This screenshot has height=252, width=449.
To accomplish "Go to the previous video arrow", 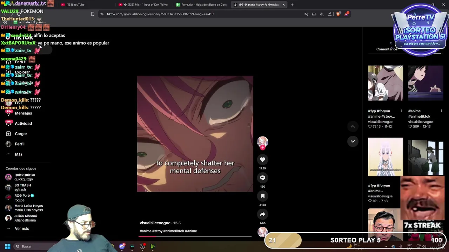I will [353, 126].
